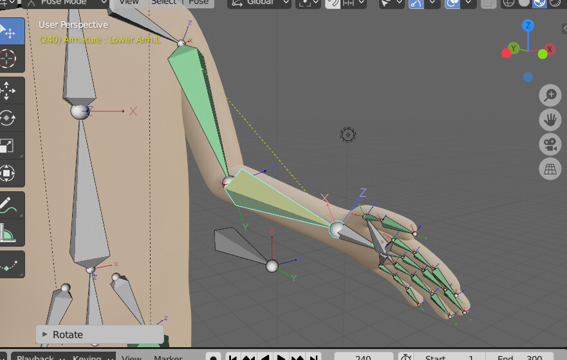Viewport: 567px width, 360px height.
Task: Click the lower blue negative Z gizmo dot
Action: 528,77
